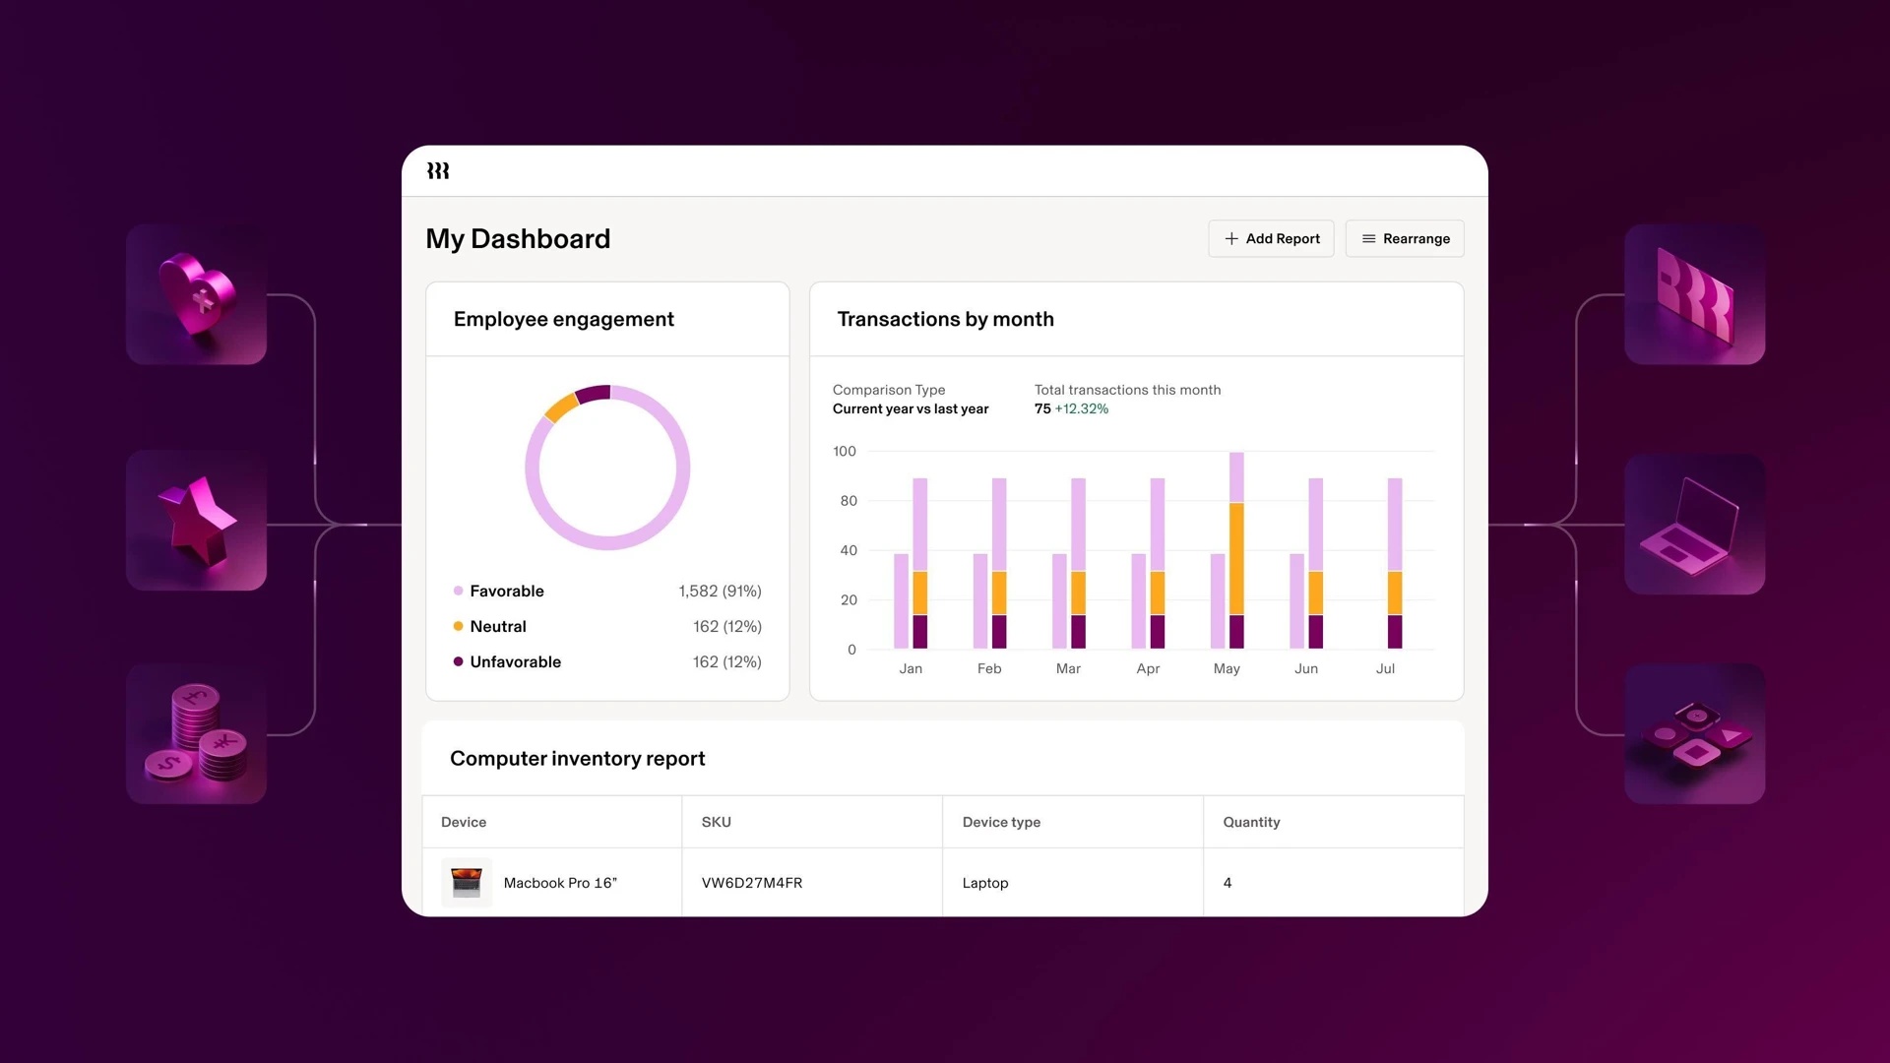1890x1063 pixels.
Task: Click the plus icon in Add Report
Action: [x=1231, y=239]
